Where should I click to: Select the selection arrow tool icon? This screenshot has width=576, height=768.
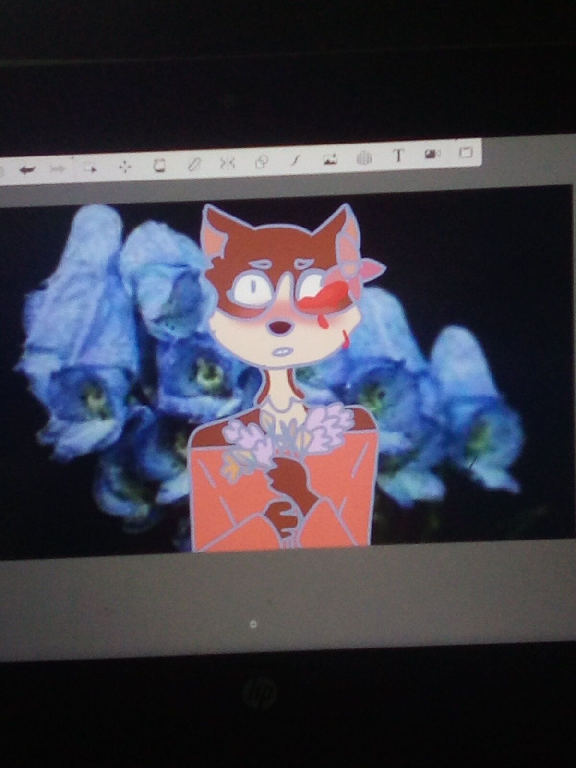90,168
